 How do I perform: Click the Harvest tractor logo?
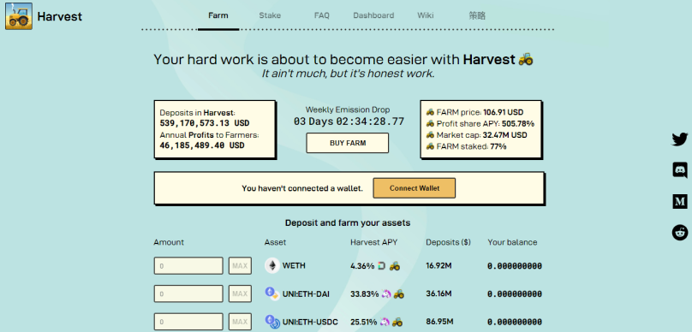click(19, 16)
